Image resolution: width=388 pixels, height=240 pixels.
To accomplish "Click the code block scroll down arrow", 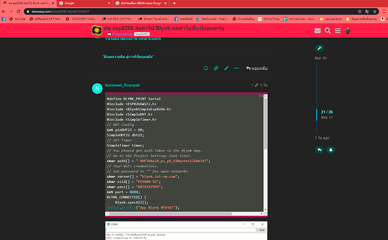I will pyautogui.click(x=265, y=210).
